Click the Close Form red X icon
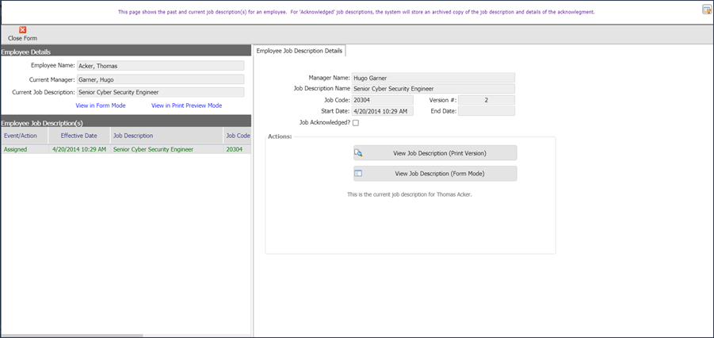Viewport: 714px width, 338px height. [22, 29]
